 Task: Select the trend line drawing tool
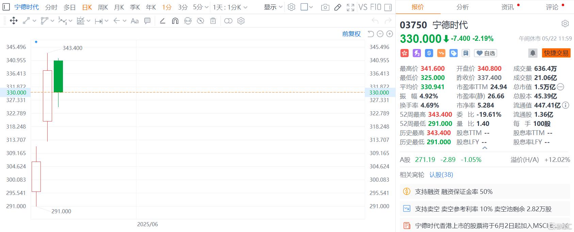(x=26, y=21)
